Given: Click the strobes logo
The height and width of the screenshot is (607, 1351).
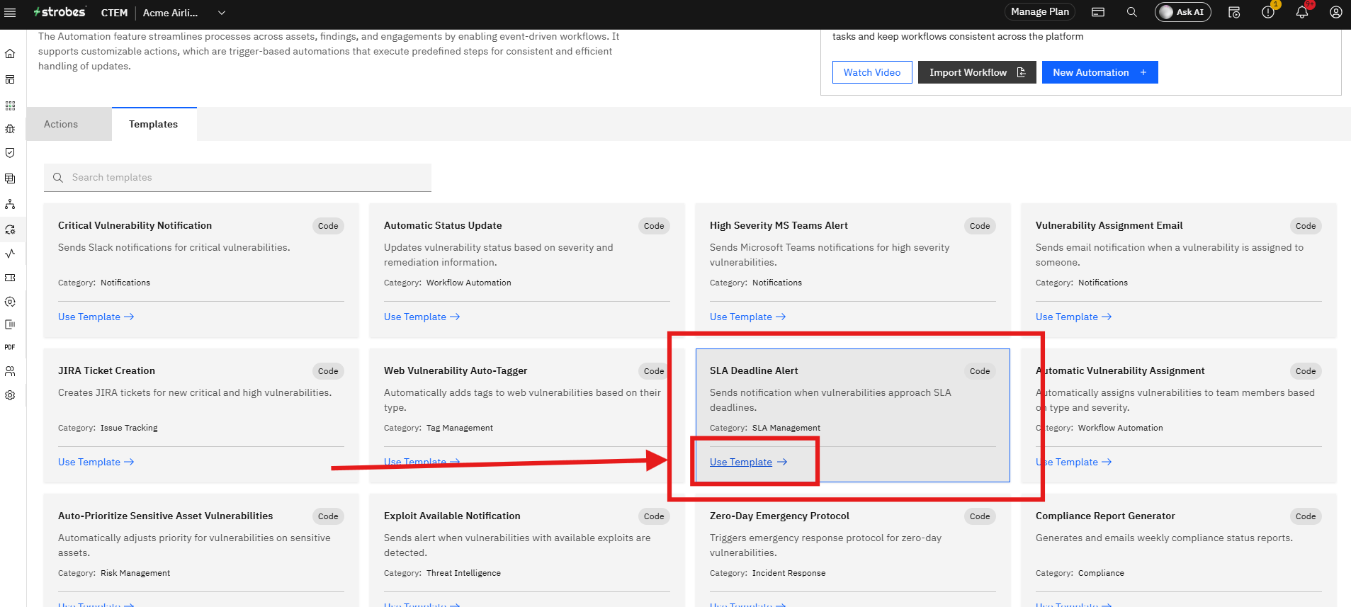Looking at the screenshot, I should pyautogui.click(x=60, y=12).
